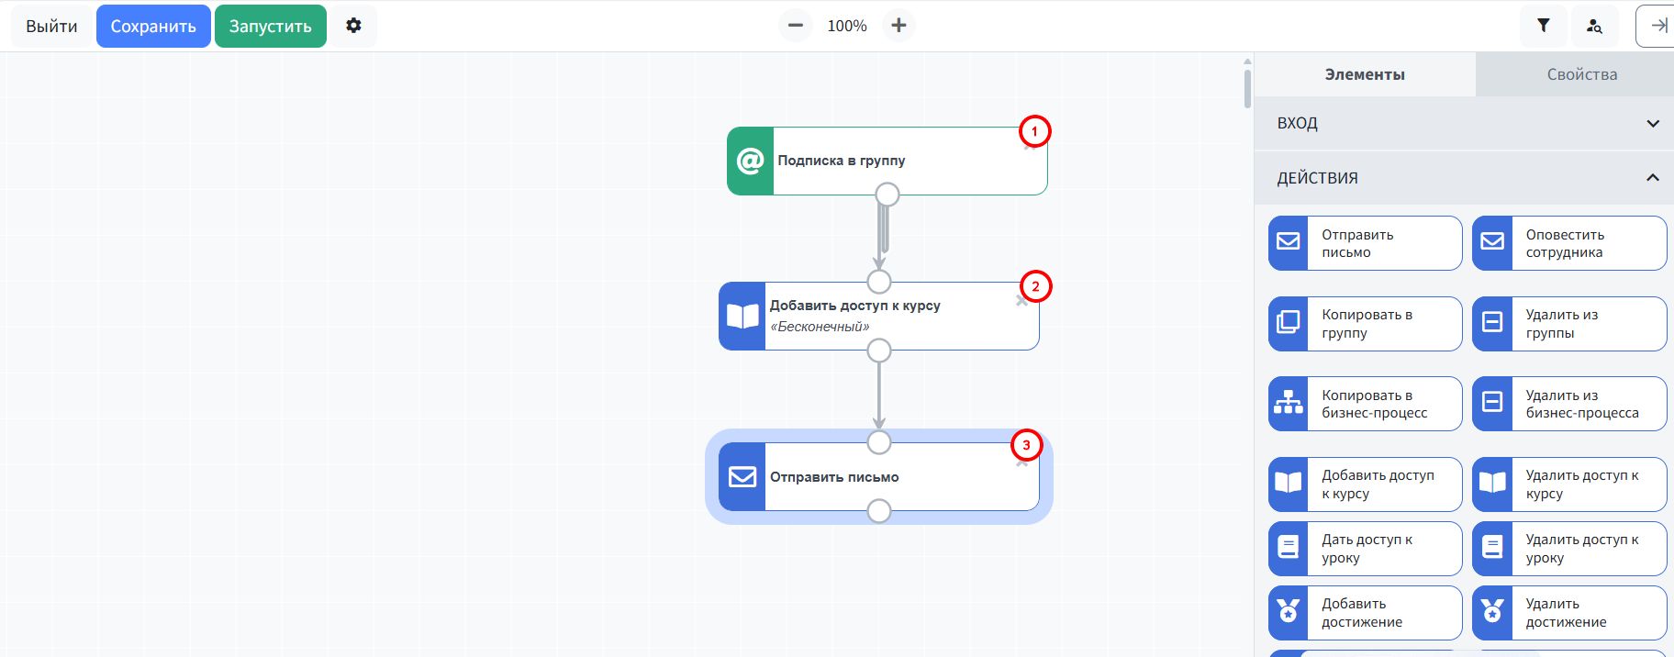Save the process with Сохранить
This screenshot has height=657, width=1674.
click(x=153, y=26)
